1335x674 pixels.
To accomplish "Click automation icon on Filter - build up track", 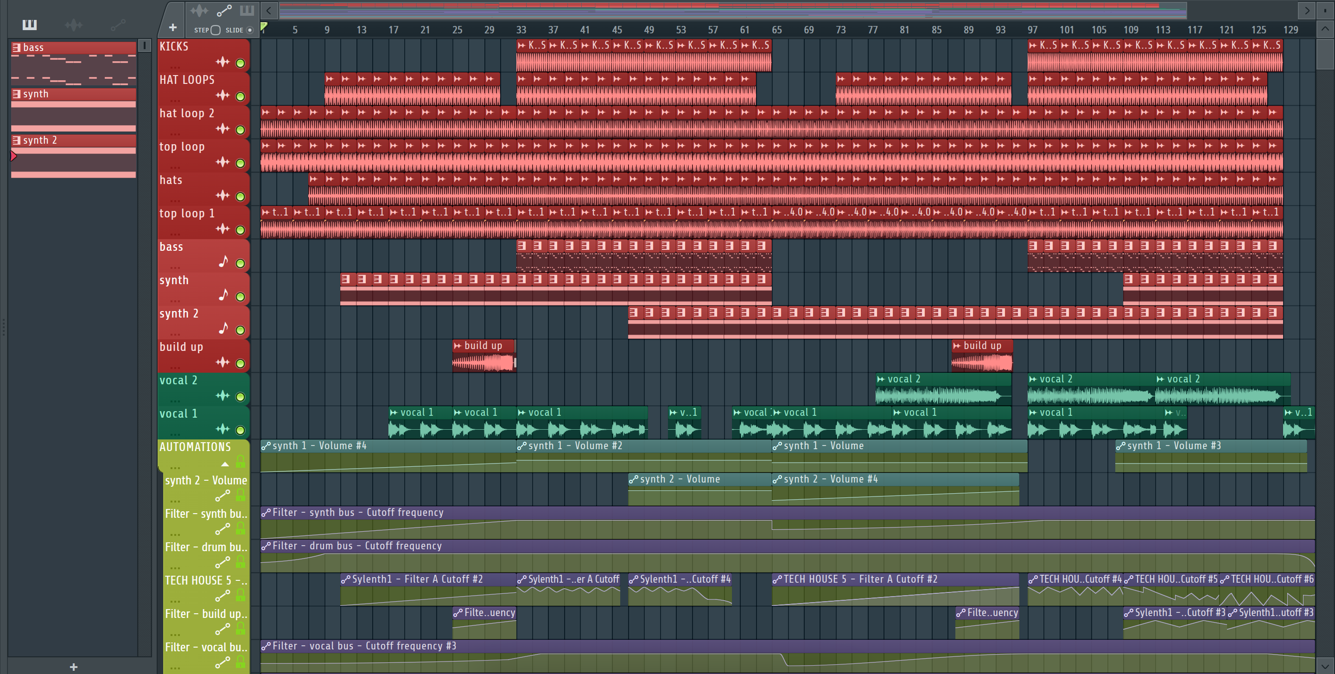I will coord(223,629).
